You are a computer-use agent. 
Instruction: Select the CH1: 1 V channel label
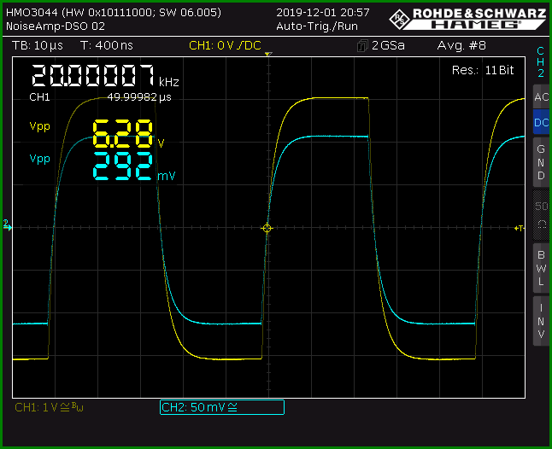click(49, 407)
